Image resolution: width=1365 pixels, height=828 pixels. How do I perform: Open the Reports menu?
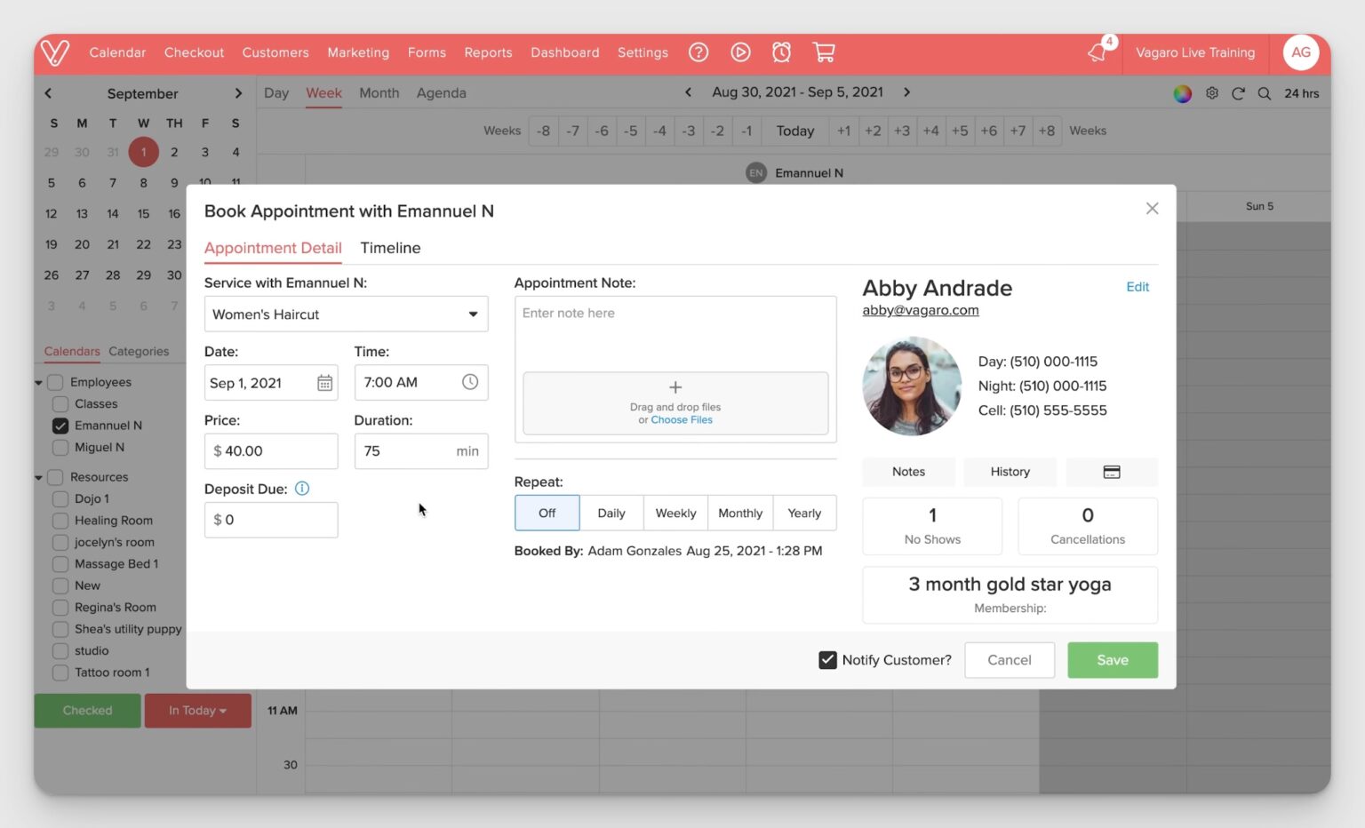pos(488,52)
